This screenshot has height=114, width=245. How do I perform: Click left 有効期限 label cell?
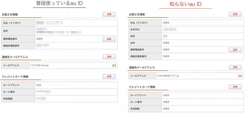18,99
